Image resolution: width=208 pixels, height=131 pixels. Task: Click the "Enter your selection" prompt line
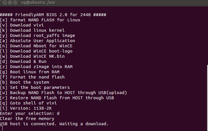pos(29,113)
